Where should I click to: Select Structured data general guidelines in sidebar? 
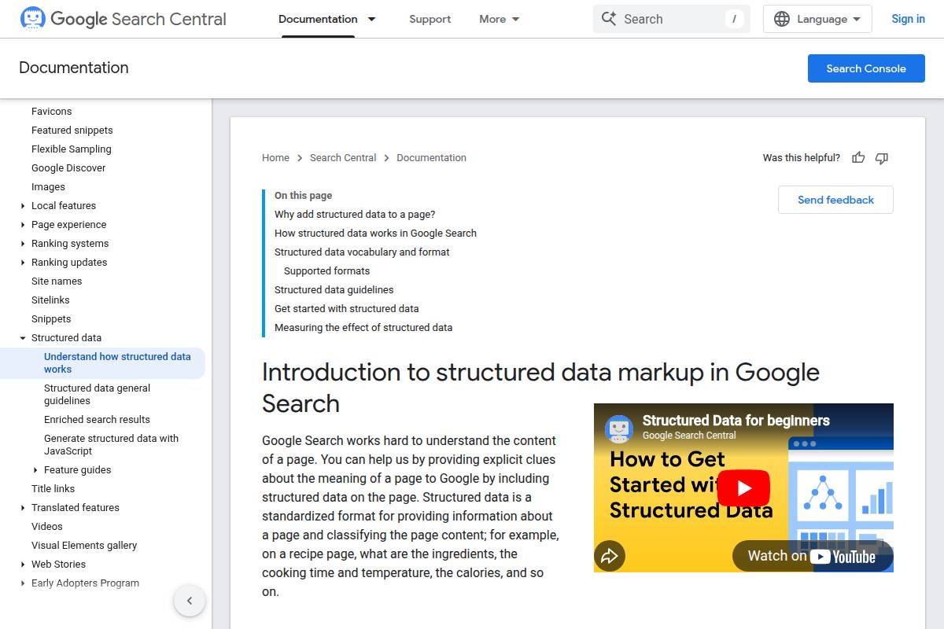point(97,394)
